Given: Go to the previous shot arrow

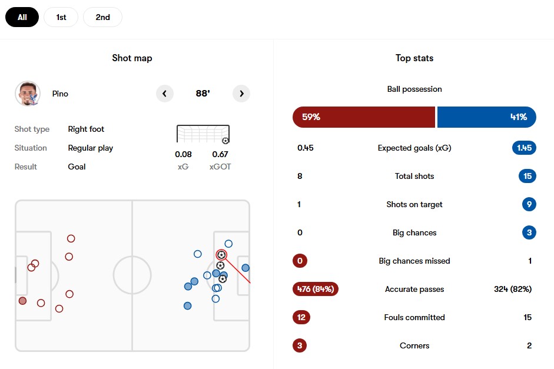Looking at the screenshot, I should pyautogui.click(x=165, y=93).
